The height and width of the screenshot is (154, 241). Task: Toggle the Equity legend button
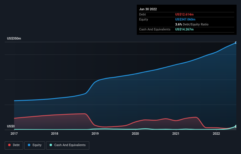click(35, 145)
